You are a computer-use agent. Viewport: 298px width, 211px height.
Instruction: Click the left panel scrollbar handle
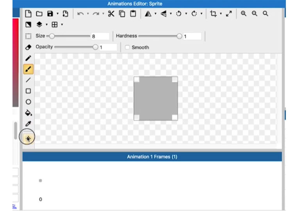coord(16,131)
